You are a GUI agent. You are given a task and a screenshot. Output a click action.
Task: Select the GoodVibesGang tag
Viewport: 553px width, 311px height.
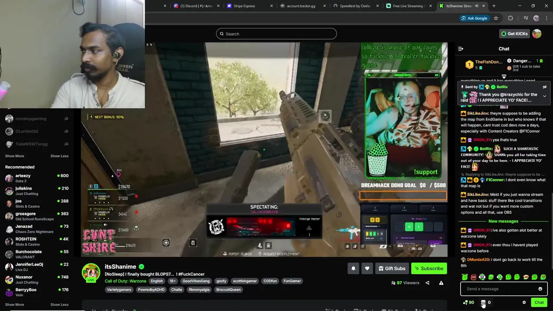click(x=196, y=281)
